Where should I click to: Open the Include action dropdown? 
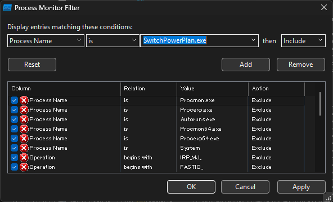coord(303,40)
